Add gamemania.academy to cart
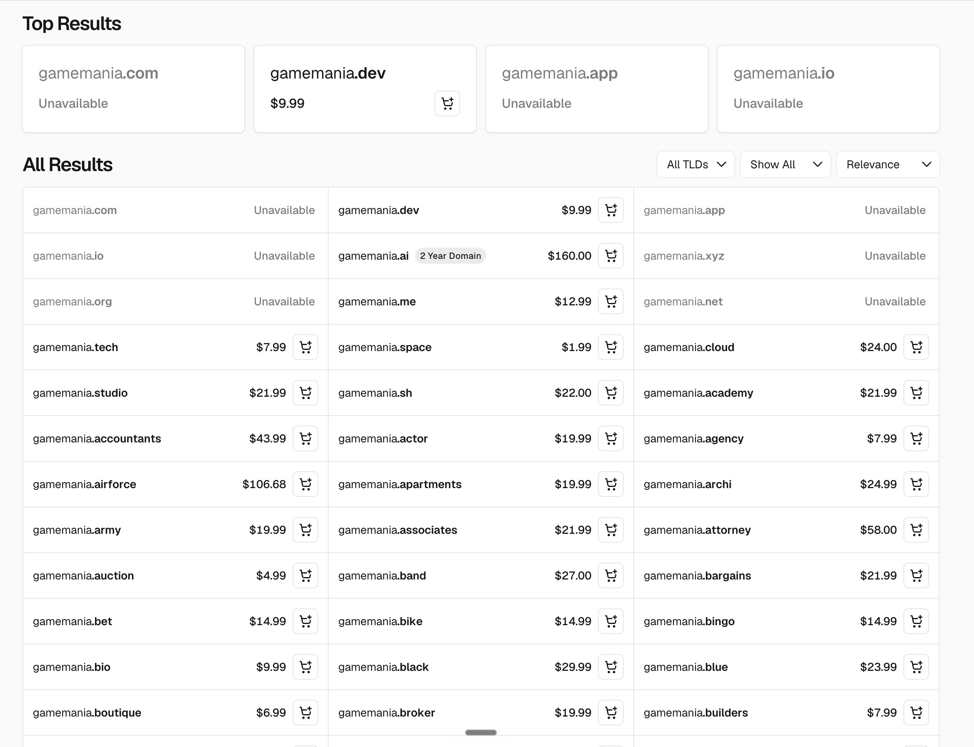This screenshot has height=747, width=974. (x=916, y=393)
